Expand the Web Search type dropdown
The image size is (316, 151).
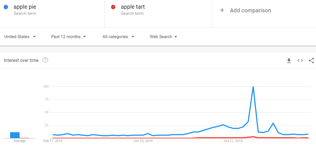click(x=163, y=37)
